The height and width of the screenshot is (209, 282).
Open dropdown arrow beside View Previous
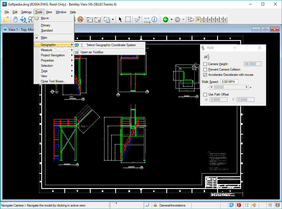172,19
